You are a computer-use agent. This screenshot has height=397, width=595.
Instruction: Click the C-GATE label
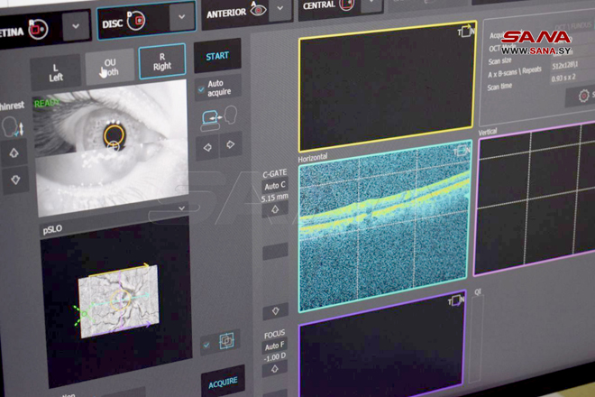[275, 173]
